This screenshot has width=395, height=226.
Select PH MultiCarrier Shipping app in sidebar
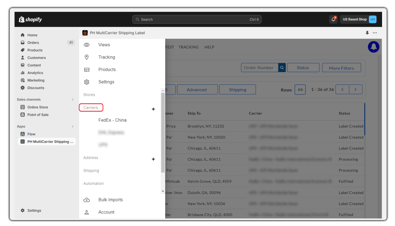click(47, 142)
